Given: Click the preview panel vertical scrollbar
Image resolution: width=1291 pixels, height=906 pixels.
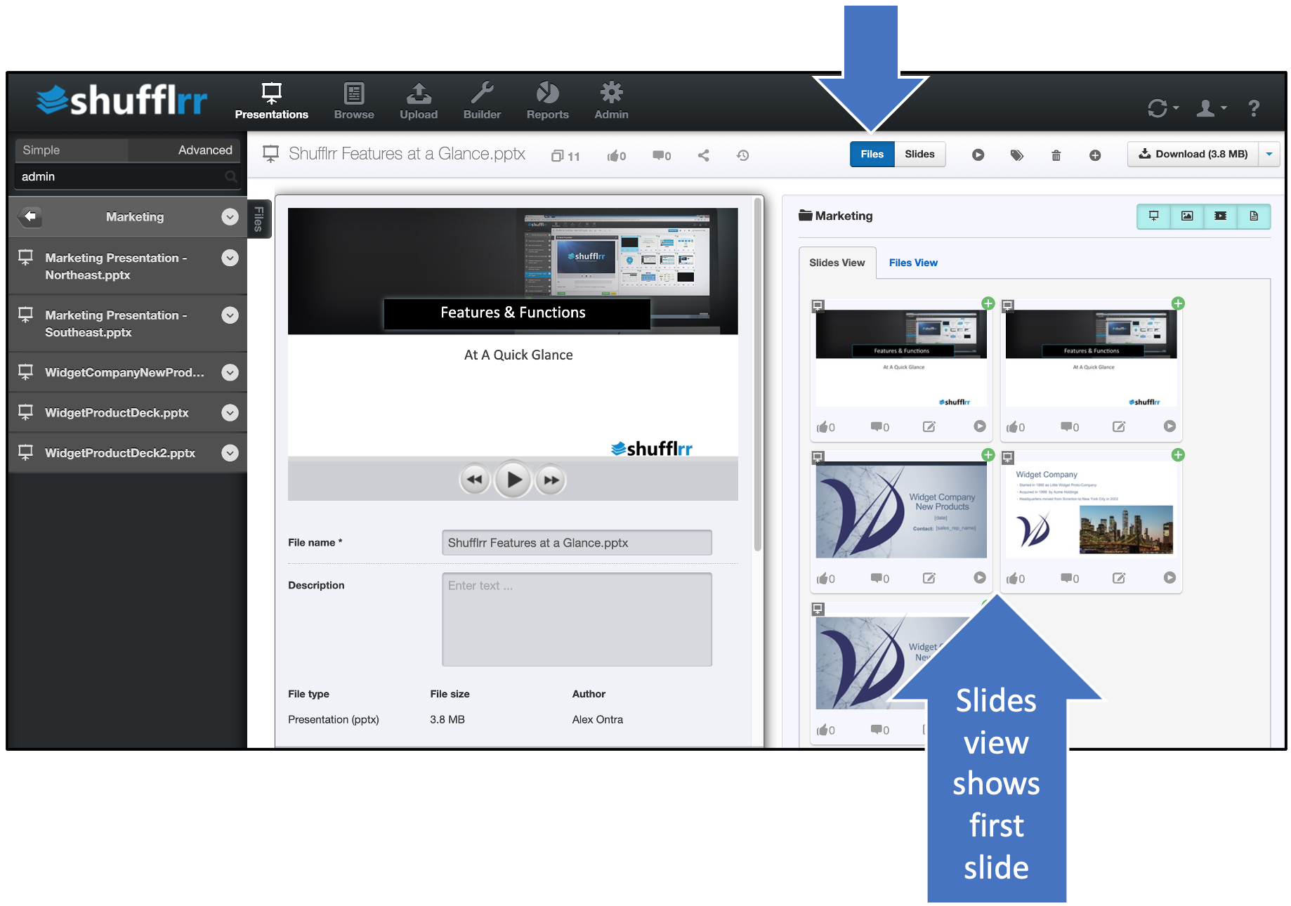Looking at the screenshot, I should pyautogui.click(x=757, y=374).
